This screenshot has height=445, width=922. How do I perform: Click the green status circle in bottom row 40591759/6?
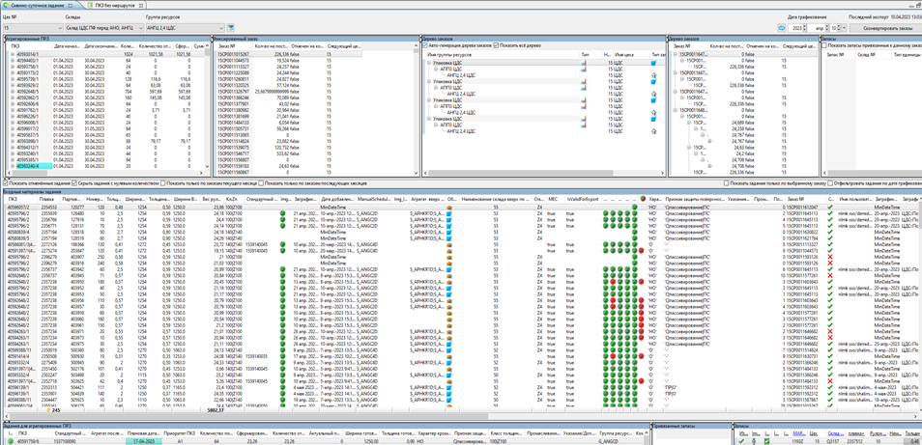click(10, 441)
